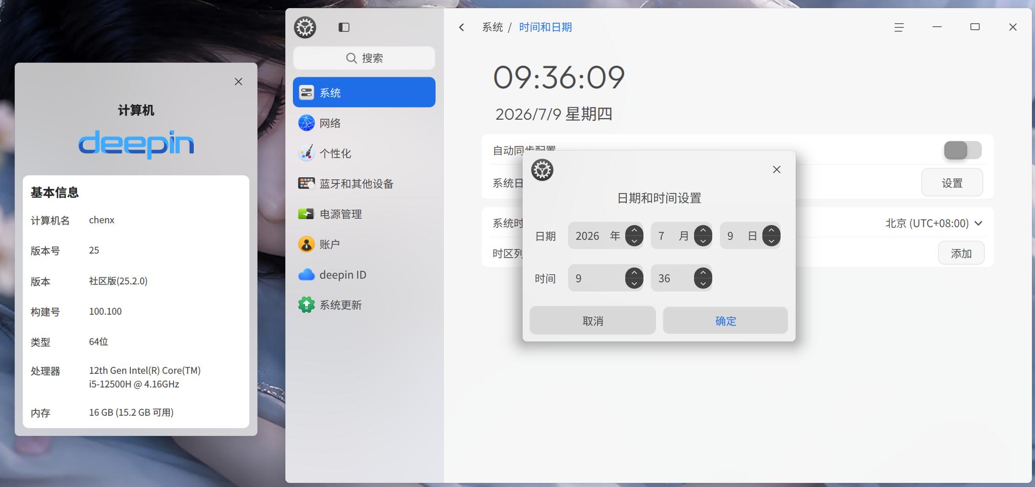Open the 电源管理 battery icon
This screenshot has height=487, width=1035.
[x=307, y=214]
